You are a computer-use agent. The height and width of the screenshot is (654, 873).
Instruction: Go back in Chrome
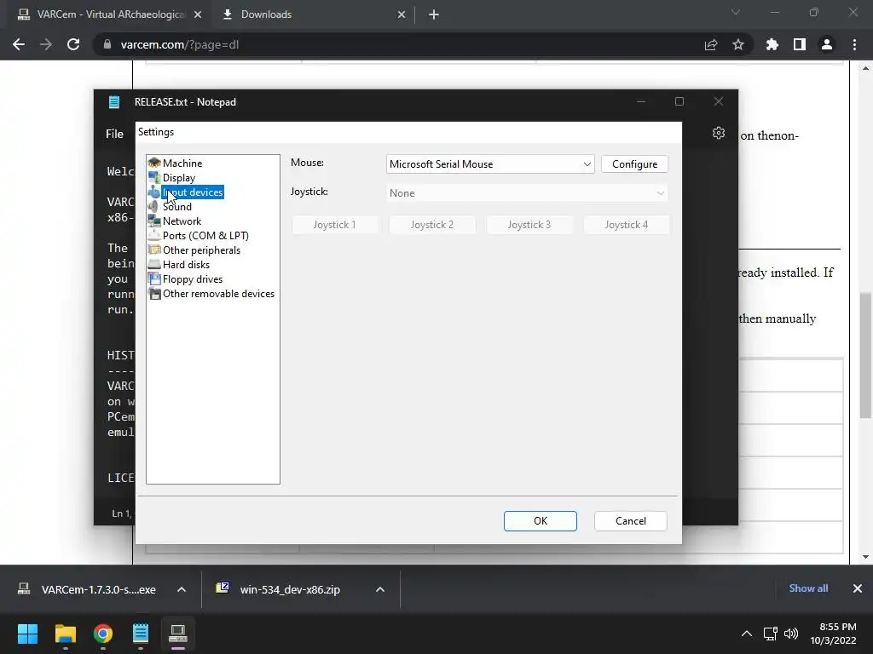tap(19, 44)
